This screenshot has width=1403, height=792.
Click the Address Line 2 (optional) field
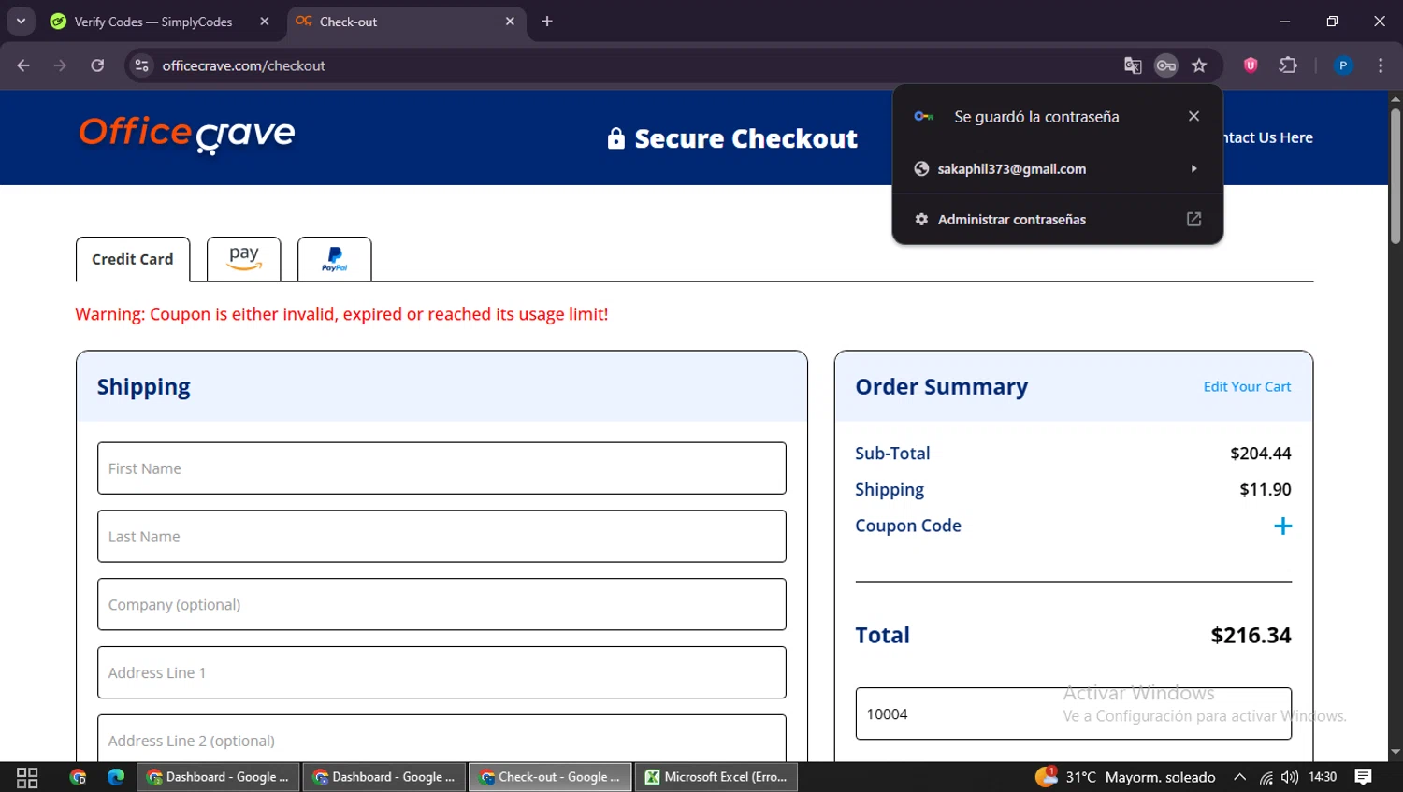pyautogui.click(x=441, y=739)
